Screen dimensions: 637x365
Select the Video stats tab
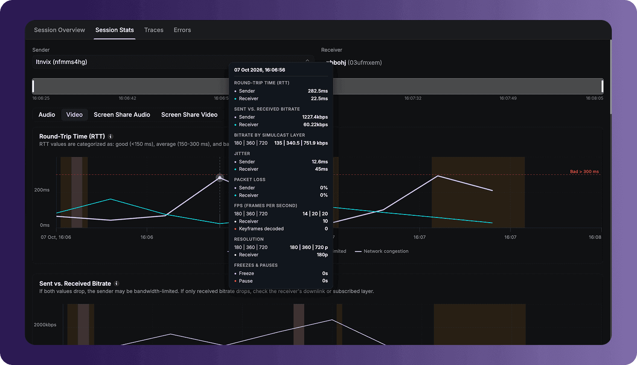click(74, 115)
